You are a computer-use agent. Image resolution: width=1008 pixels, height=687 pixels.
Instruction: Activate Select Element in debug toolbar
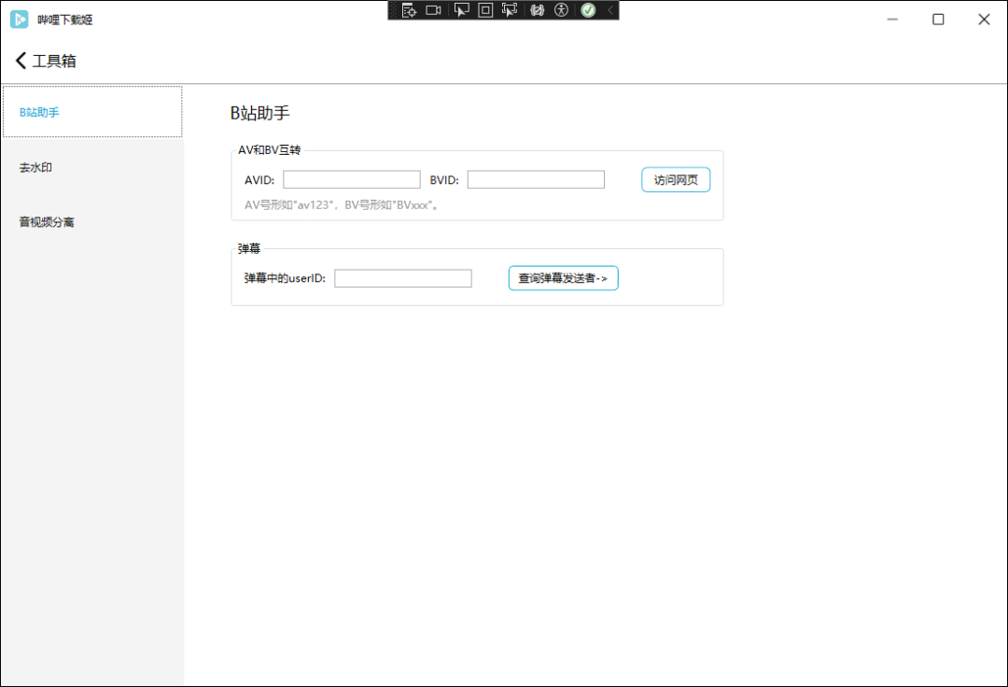[462, 10]
